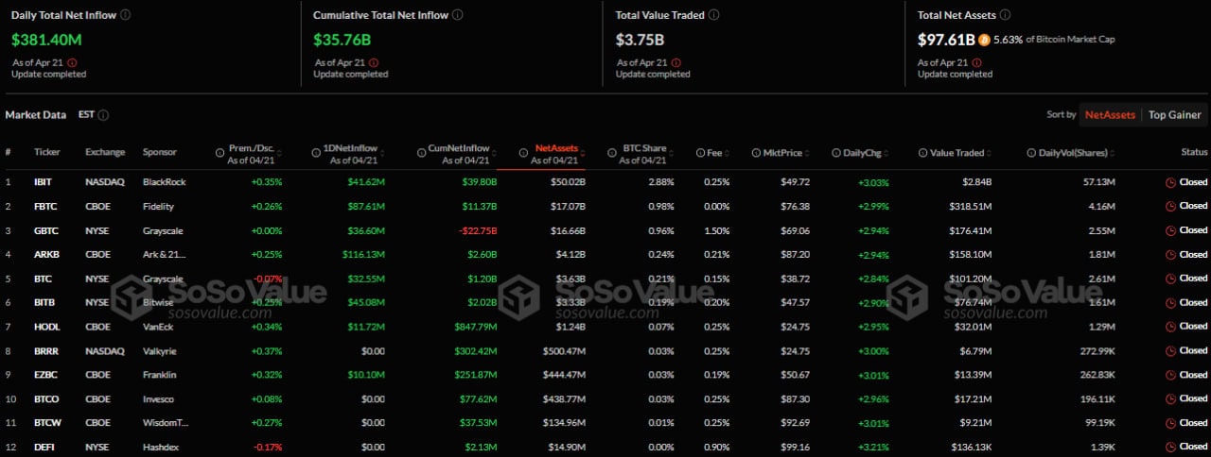Open the ARKB ticker link
The width and height of the screenshot is (1211, 457).
coord(45,254)
